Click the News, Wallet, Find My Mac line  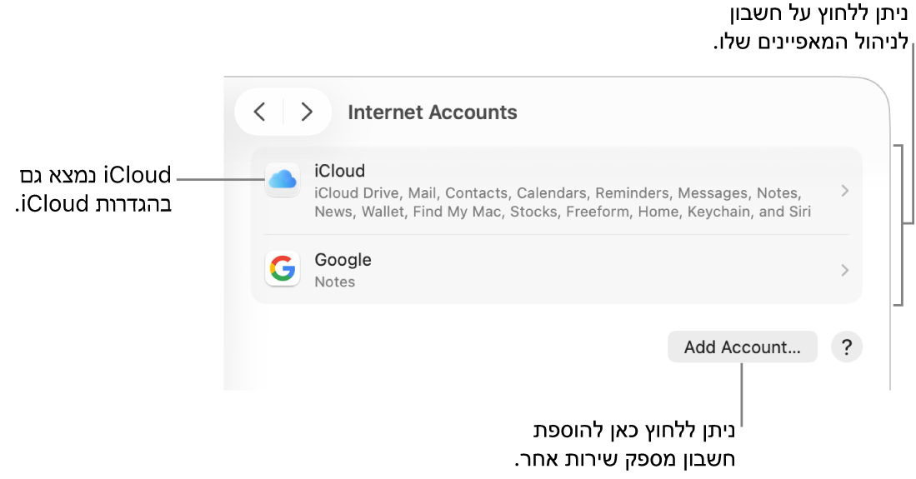pyautogui.click(x=562, y=212)
